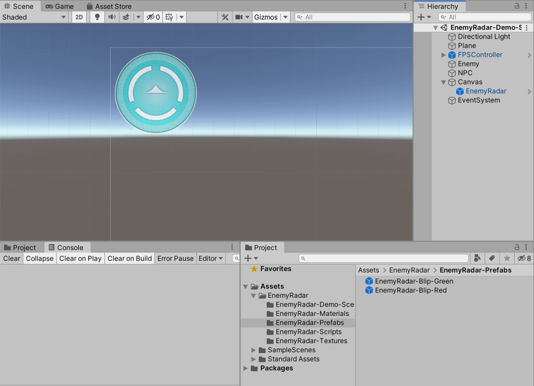Viewport: 534px width, 386px height.
Task: Click the search icon in the Project search bar
Action: (304, 258)
